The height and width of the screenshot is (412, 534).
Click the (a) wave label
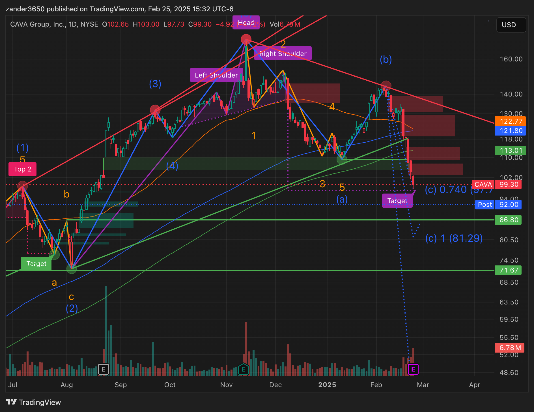click(x=342, y=199)
